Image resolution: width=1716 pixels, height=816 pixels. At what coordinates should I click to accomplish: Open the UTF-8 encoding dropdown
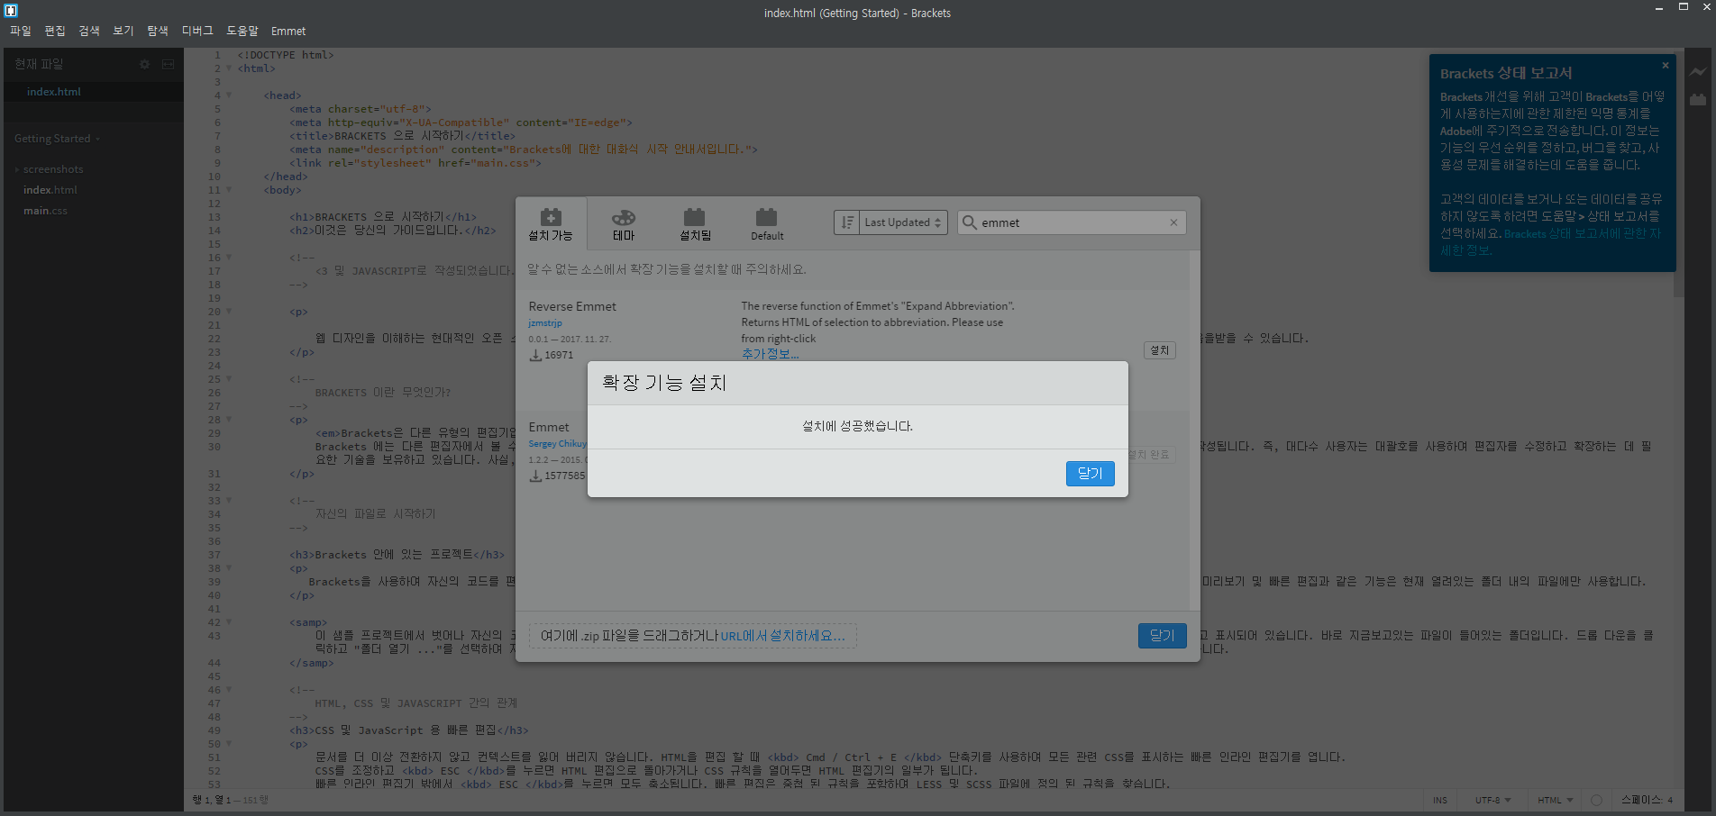pos(1492,800)
